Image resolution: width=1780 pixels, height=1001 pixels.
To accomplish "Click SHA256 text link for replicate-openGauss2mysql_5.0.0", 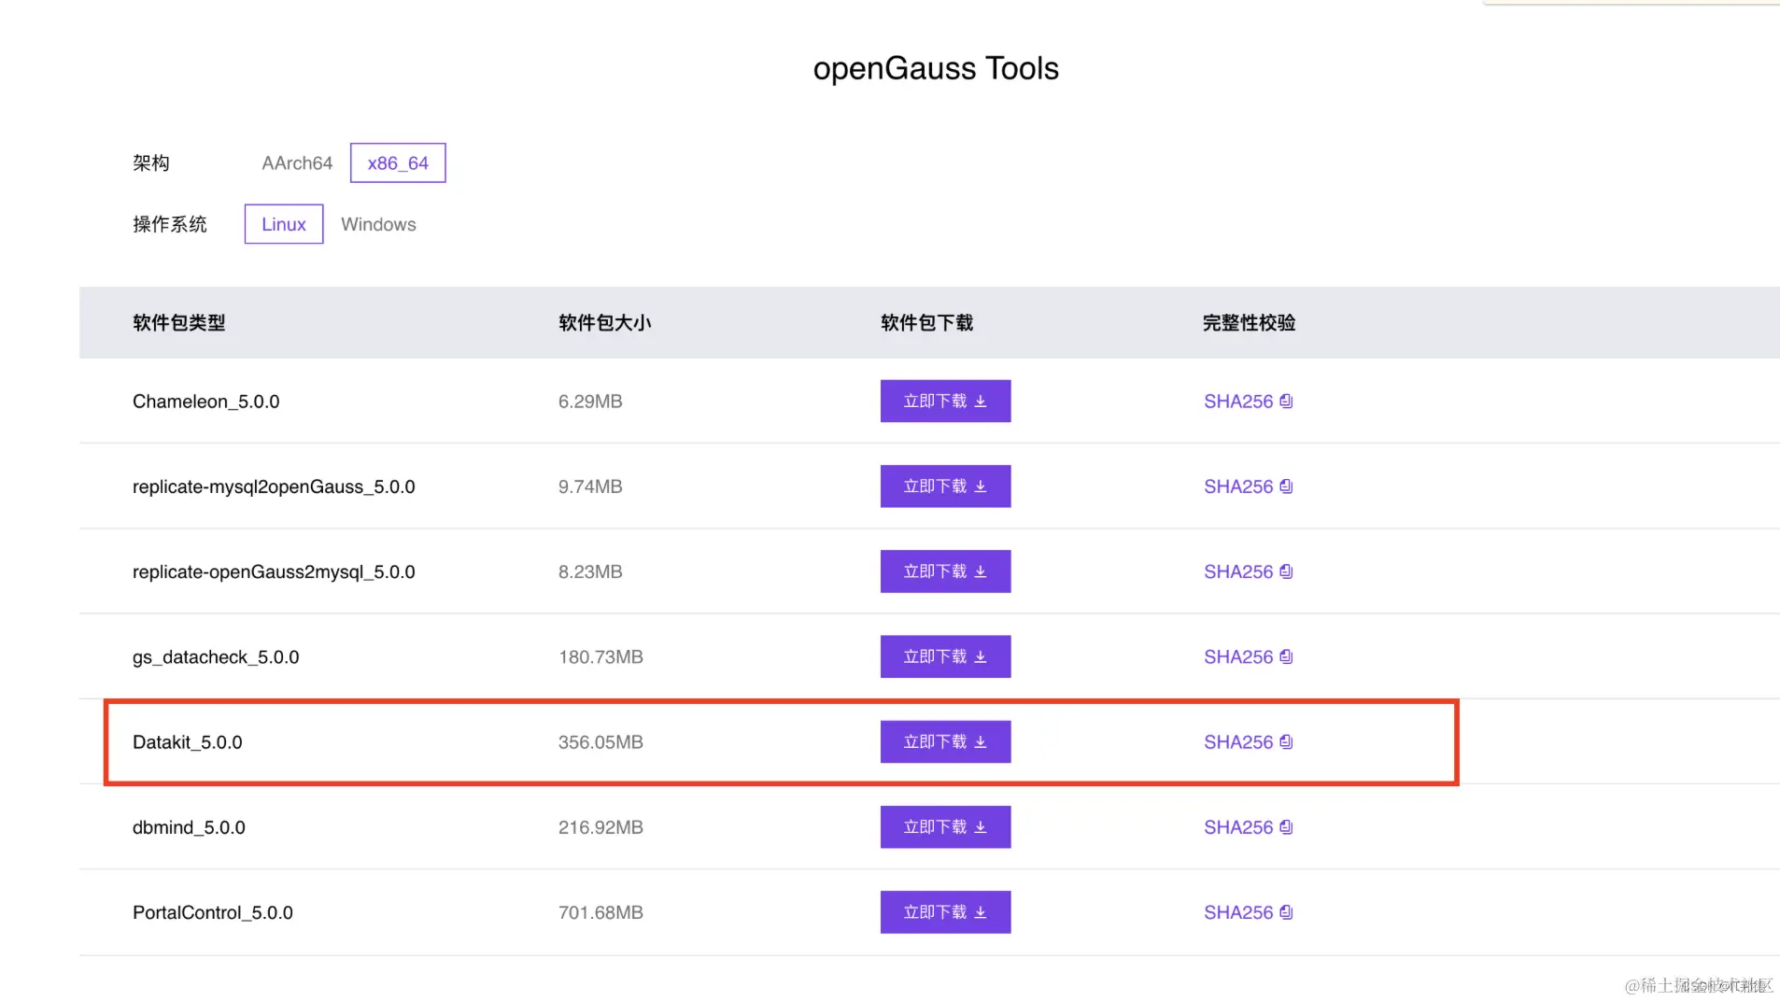I will pos(1238,571).
